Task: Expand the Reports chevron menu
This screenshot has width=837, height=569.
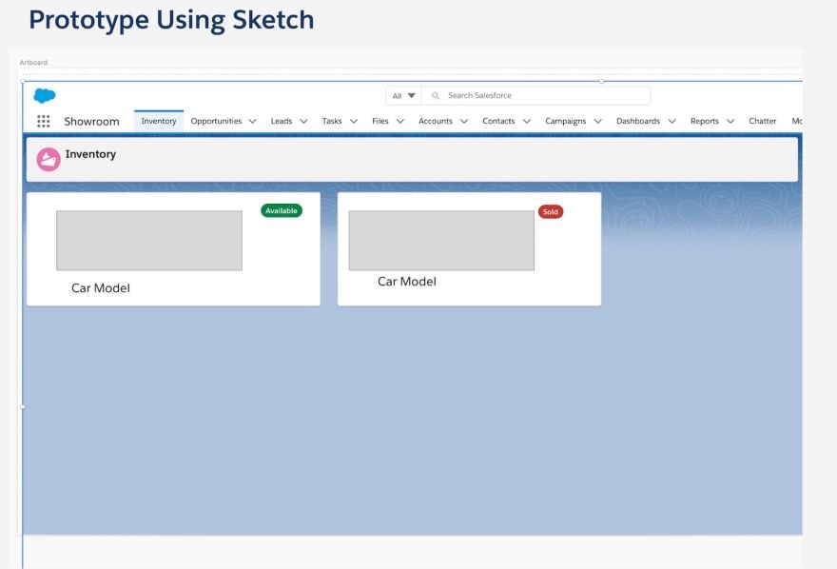Action: pos(730,121)
